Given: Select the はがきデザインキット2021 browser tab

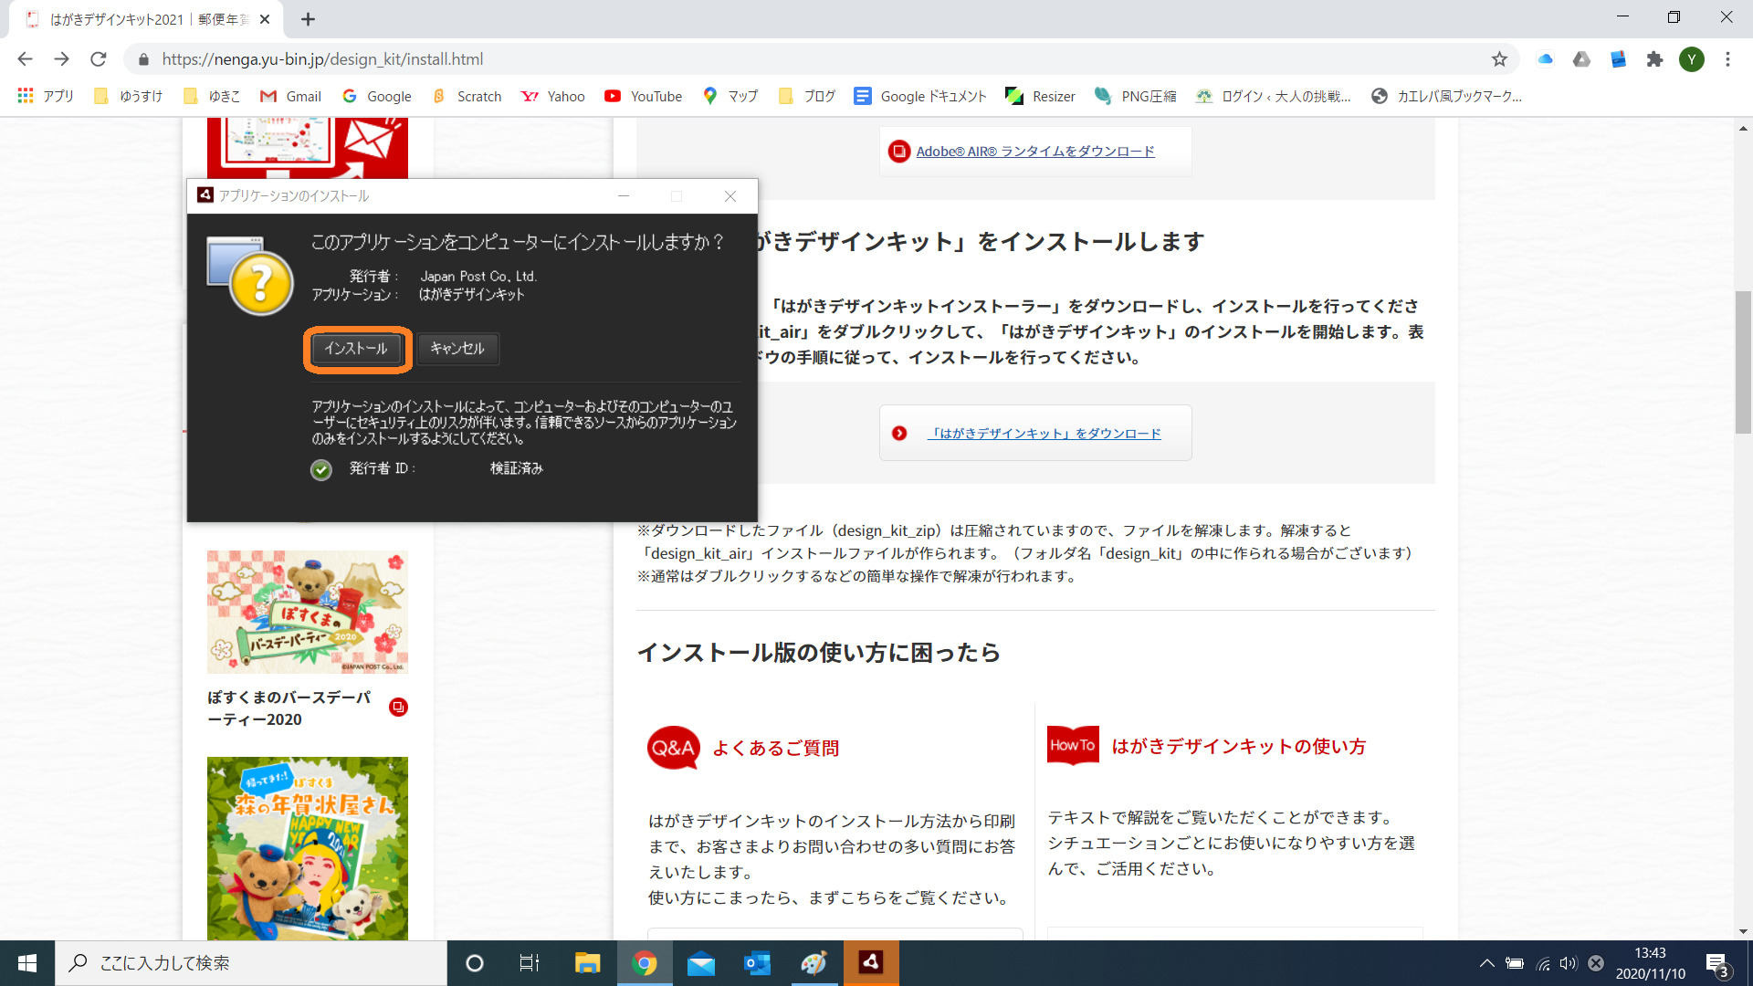Looking at the screenshot, I should [146, 19].
